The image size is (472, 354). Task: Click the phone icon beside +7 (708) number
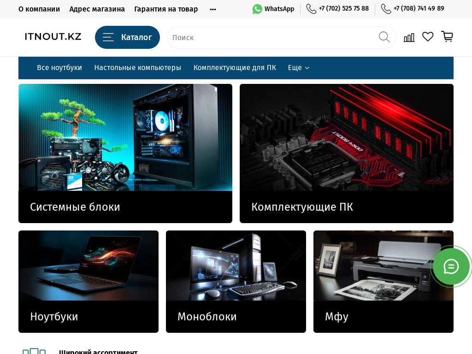coord(386,9)
